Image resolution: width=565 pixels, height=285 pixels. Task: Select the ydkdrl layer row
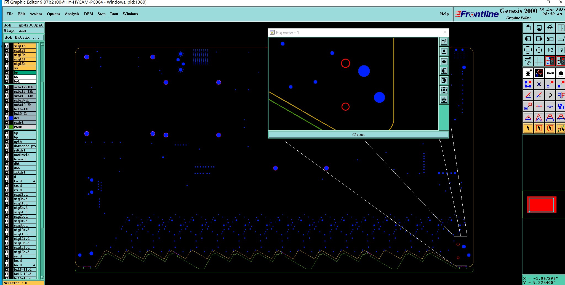(x=25, y=150)
